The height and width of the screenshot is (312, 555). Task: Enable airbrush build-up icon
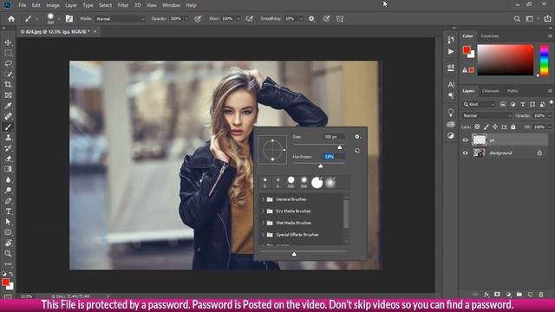click(x=250, y=19)
